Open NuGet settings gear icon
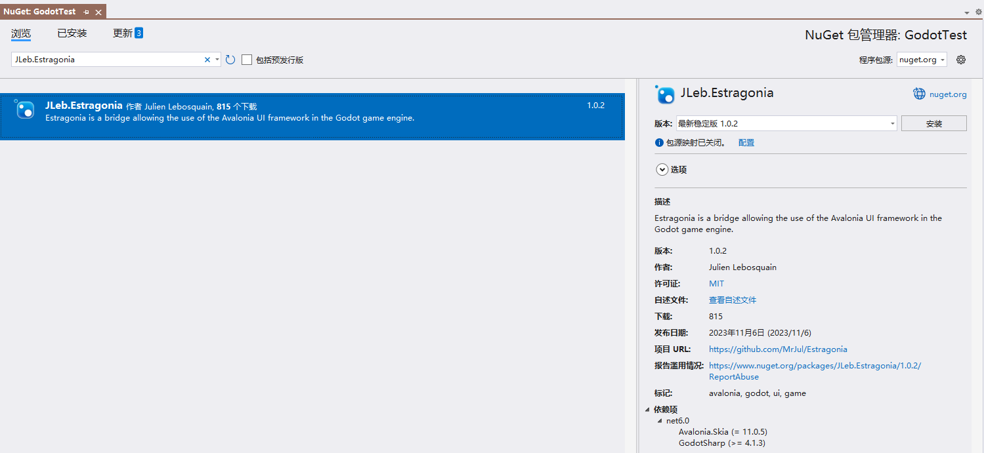The image size is (984, 453). (961, 60)
